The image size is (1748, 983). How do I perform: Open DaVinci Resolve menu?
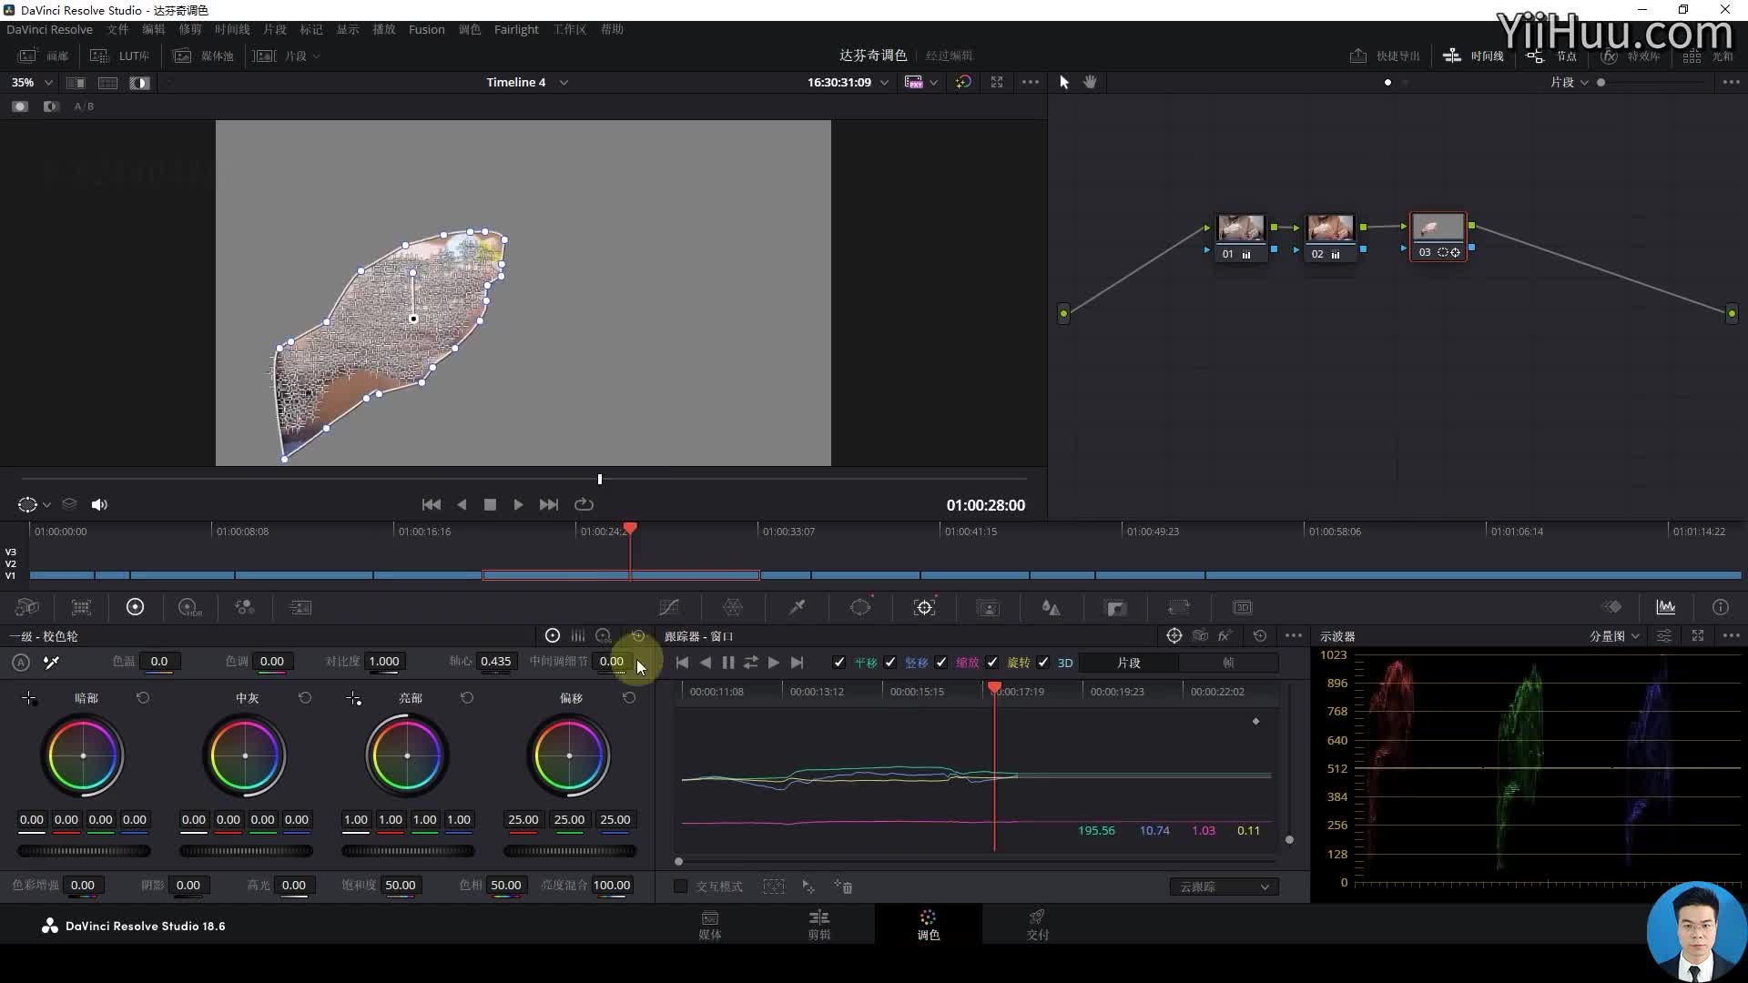49,29
